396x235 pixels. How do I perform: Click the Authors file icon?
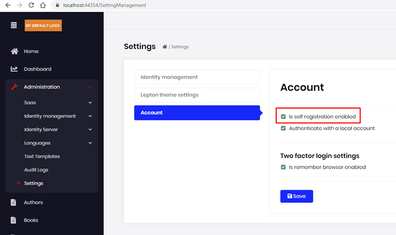click(14, 202)
